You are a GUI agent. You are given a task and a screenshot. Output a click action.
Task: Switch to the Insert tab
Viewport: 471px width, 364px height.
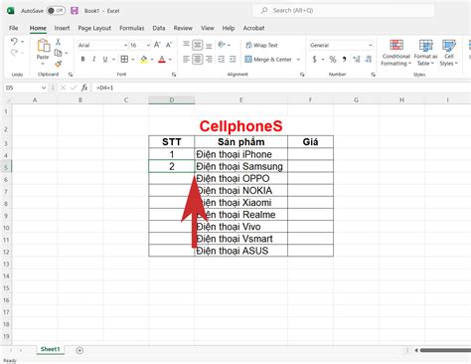pos(62,28)
